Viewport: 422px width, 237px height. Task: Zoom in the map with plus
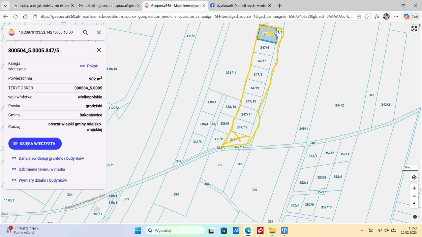(414, 188)
